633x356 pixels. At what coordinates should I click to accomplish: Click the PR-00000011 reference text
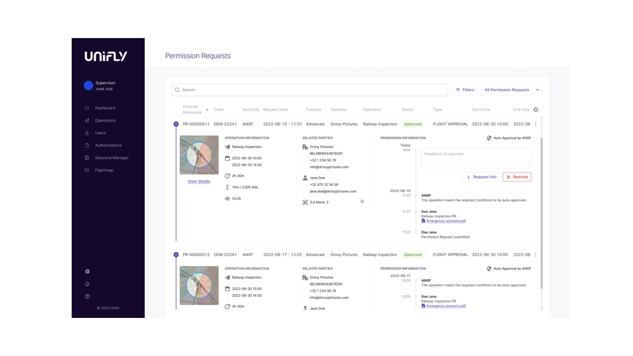click(x=196, y=124)
